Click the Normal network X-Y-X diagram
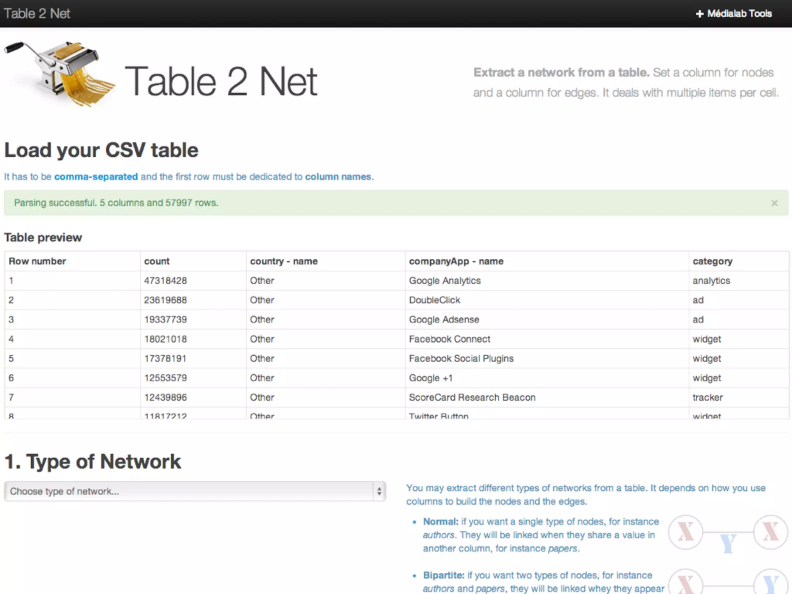The image size is (792, 594). click(x=728, y=534)
